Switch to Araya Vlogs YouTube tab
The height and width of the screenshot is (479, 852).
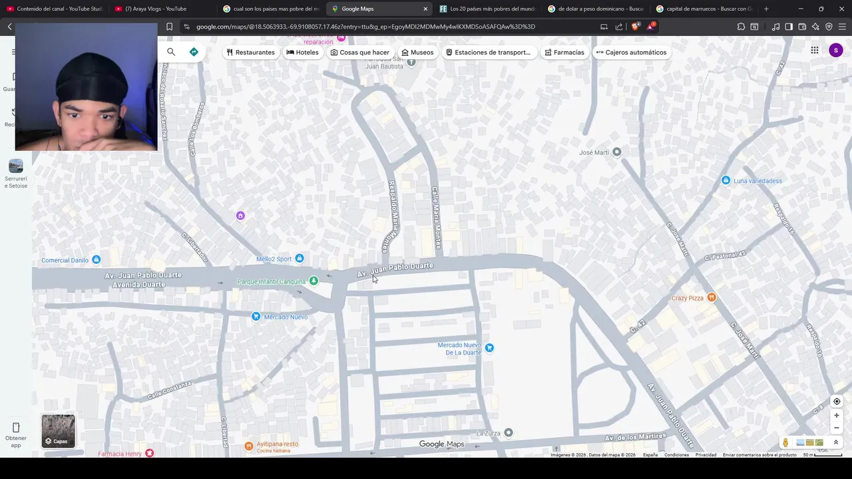(162, 9)
